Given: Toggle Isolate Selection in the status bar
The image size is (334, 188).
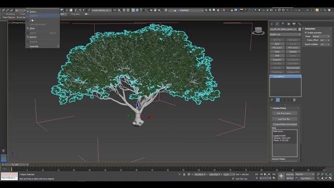Looking at the screenshot, I should 180,174.
